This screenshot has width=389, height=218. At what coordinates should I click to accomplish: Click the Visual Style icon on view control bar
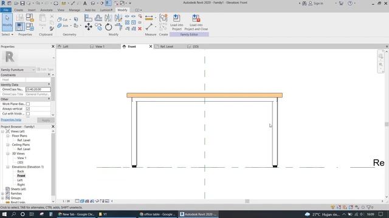click(82, 201)
